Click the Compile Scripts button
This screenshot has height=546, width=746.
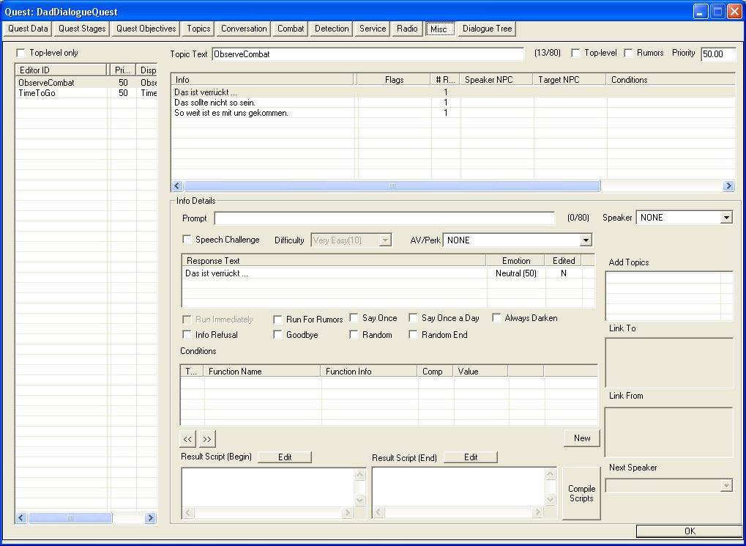(x=581, y=493)
